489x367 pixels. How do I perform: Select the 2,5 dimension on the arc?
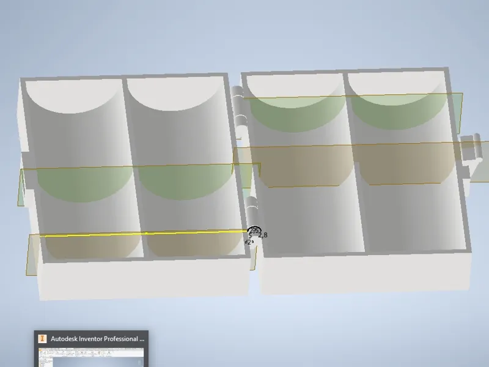point(254,231)
